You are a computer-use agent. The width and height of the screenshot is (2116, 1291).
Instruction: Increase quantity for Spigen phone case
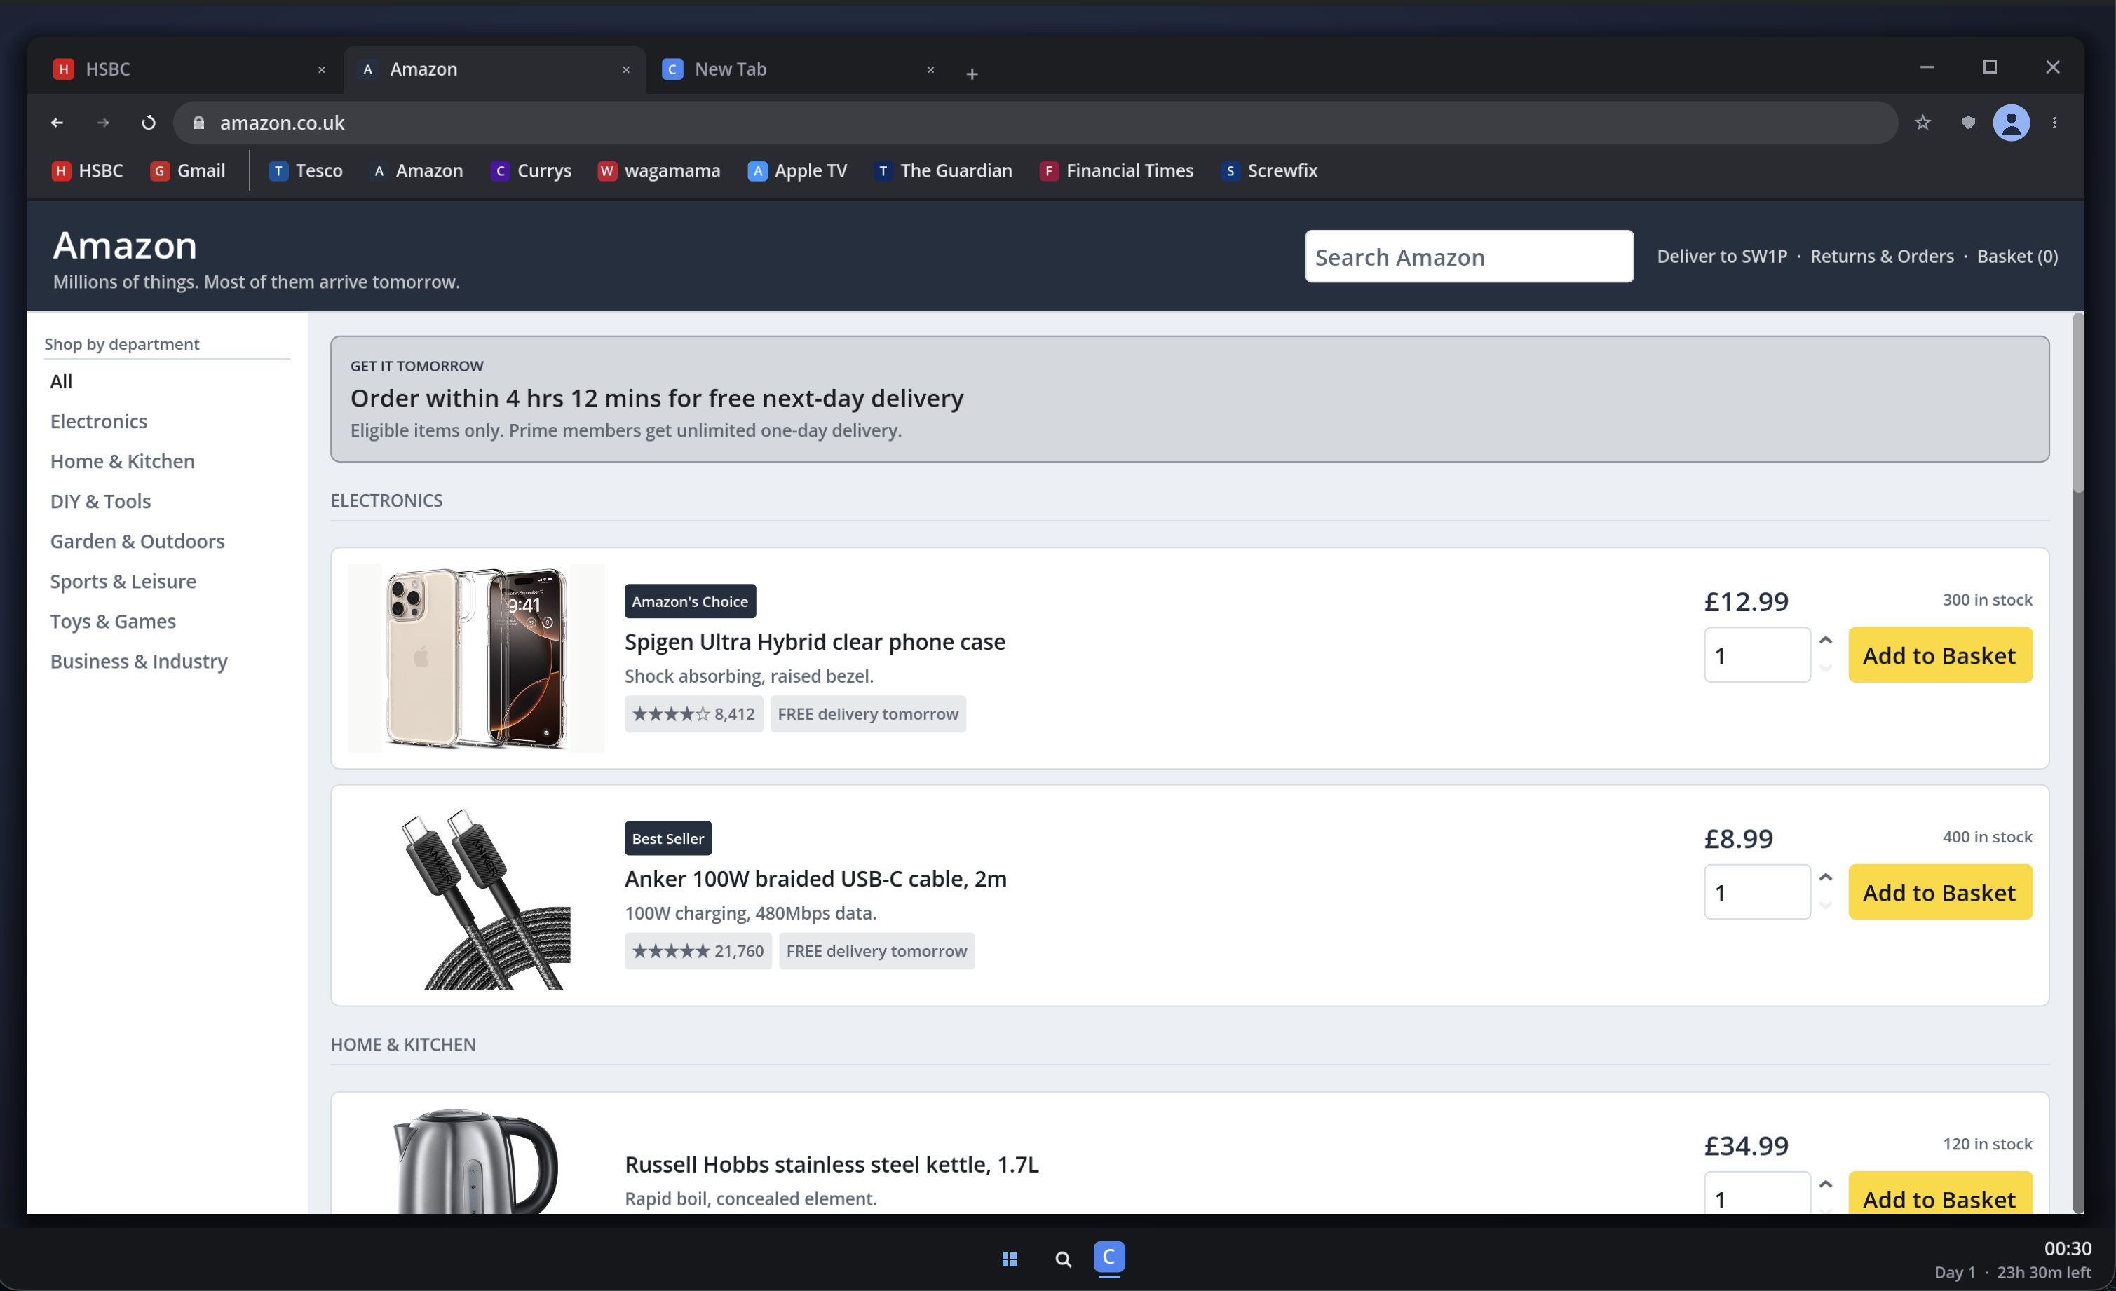[x=1825, y=641]
